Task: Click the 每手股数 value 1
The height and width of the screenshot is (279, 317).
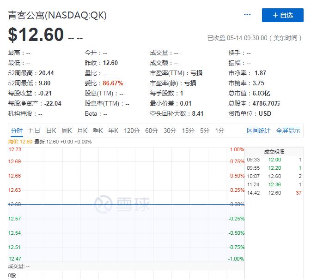Action: click(x=182, y=93)
